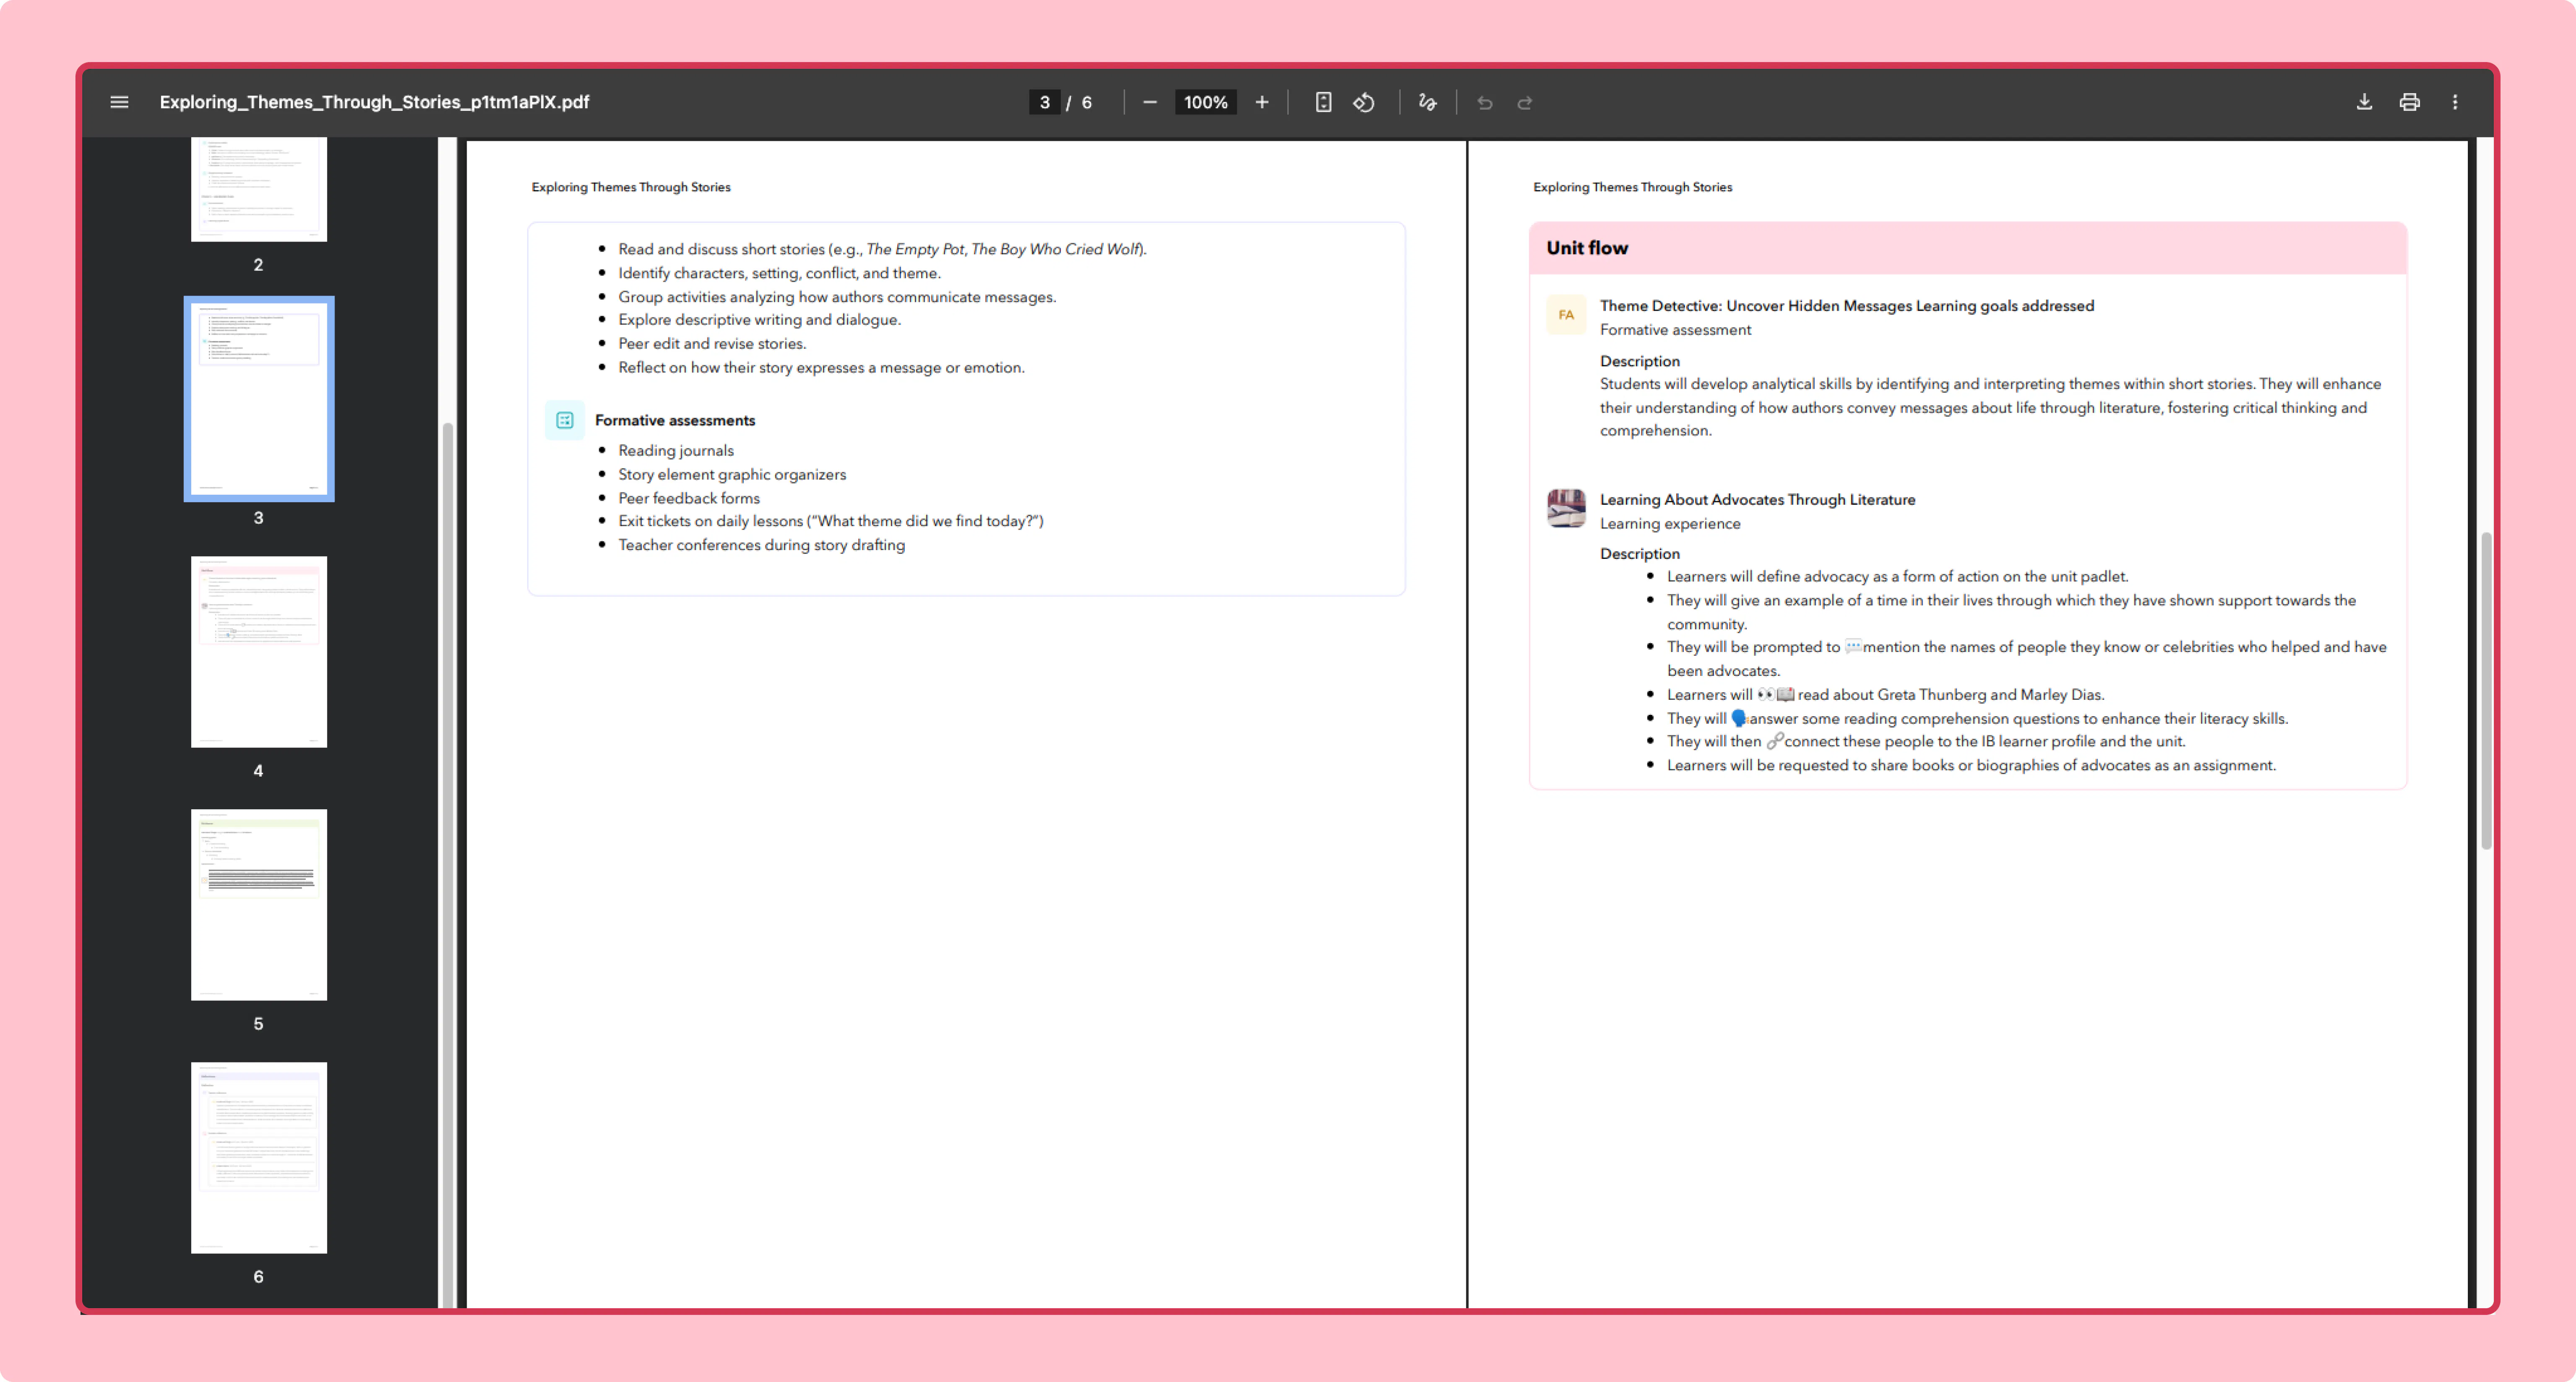
Task: Click the Learning experience subtitle
Action: click(1670, 524)
